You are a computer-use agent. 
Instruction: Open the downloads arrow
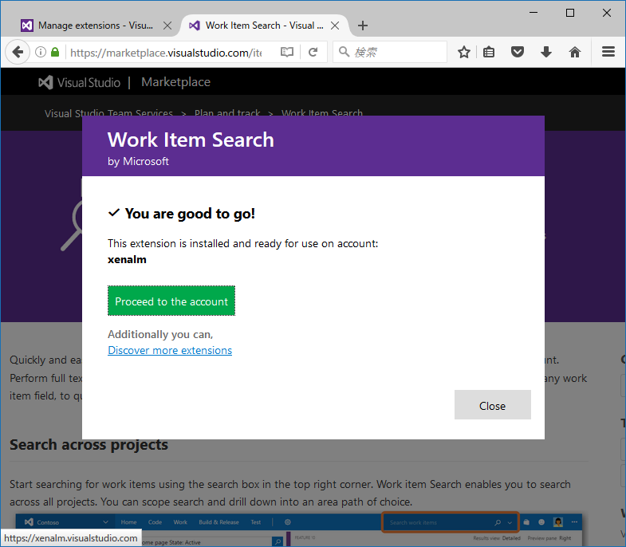546,52
